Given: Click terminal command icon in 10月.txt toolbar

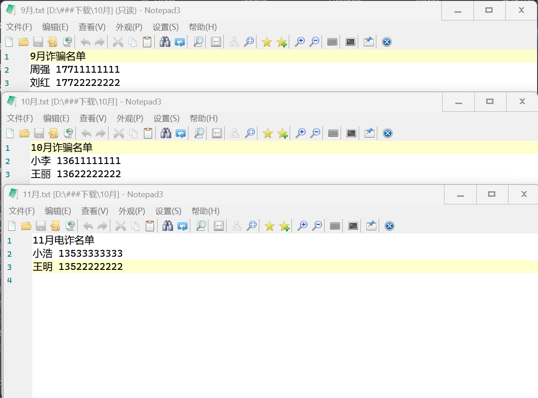Looking at the screenshot, I should pos(351,133).
